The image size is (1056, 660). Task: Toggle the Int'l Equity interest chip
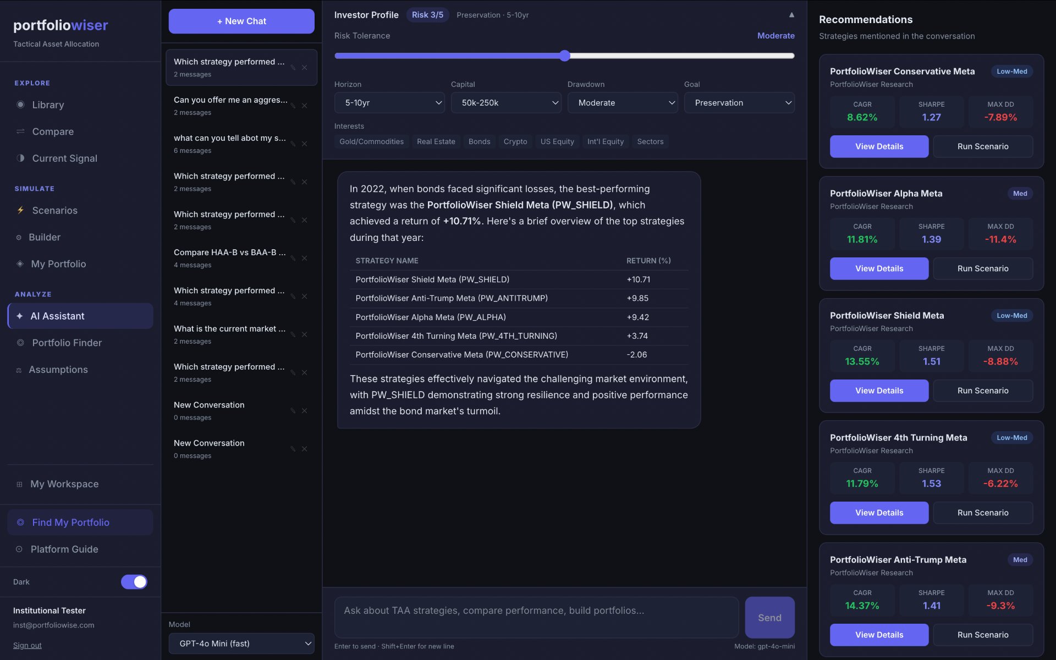(606, 141)
